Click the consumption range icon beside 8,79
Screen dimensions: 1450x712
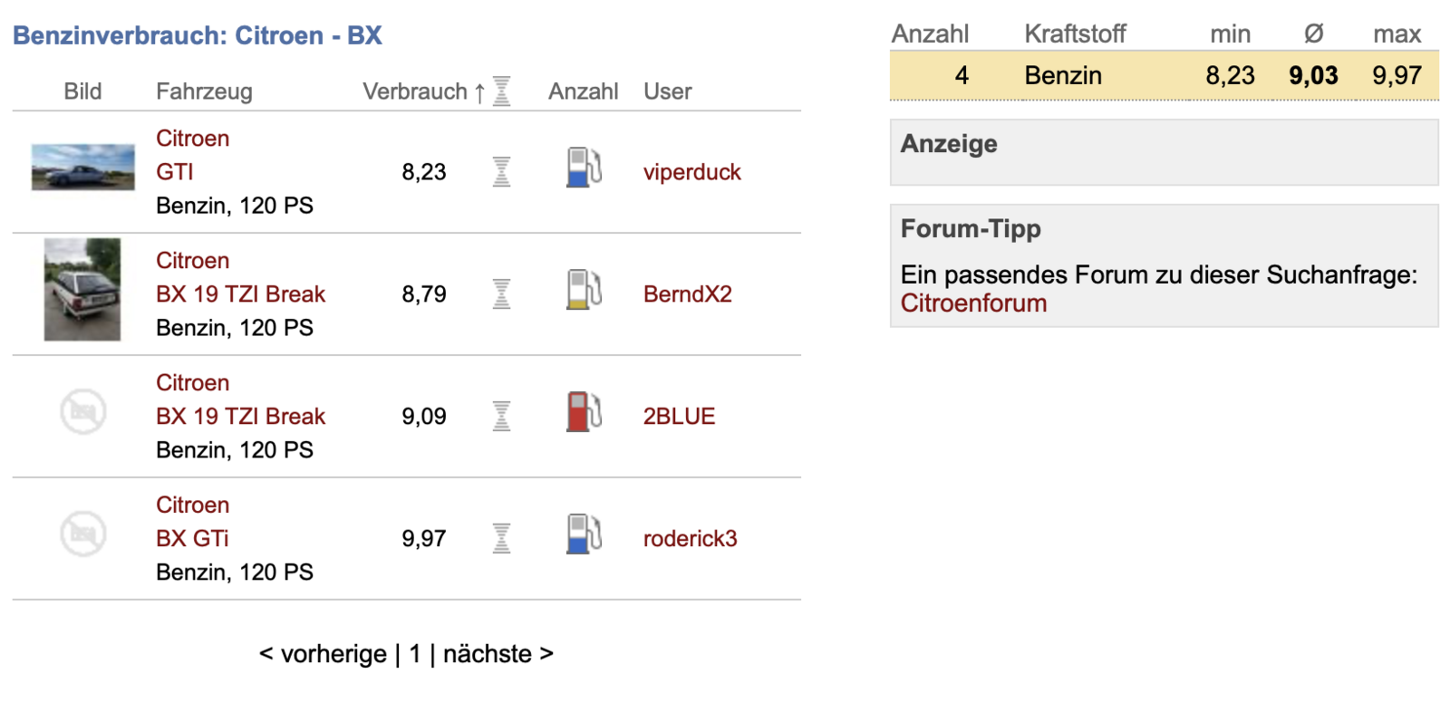(501, 293)
